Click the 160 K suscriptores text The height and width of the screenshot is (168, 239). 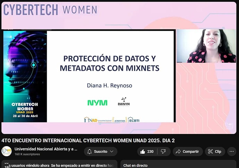click(27, 154)
